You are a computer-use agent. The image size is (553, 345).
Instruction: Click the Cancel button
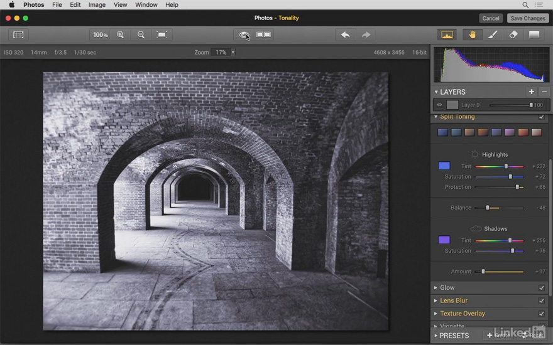[491, 18]
